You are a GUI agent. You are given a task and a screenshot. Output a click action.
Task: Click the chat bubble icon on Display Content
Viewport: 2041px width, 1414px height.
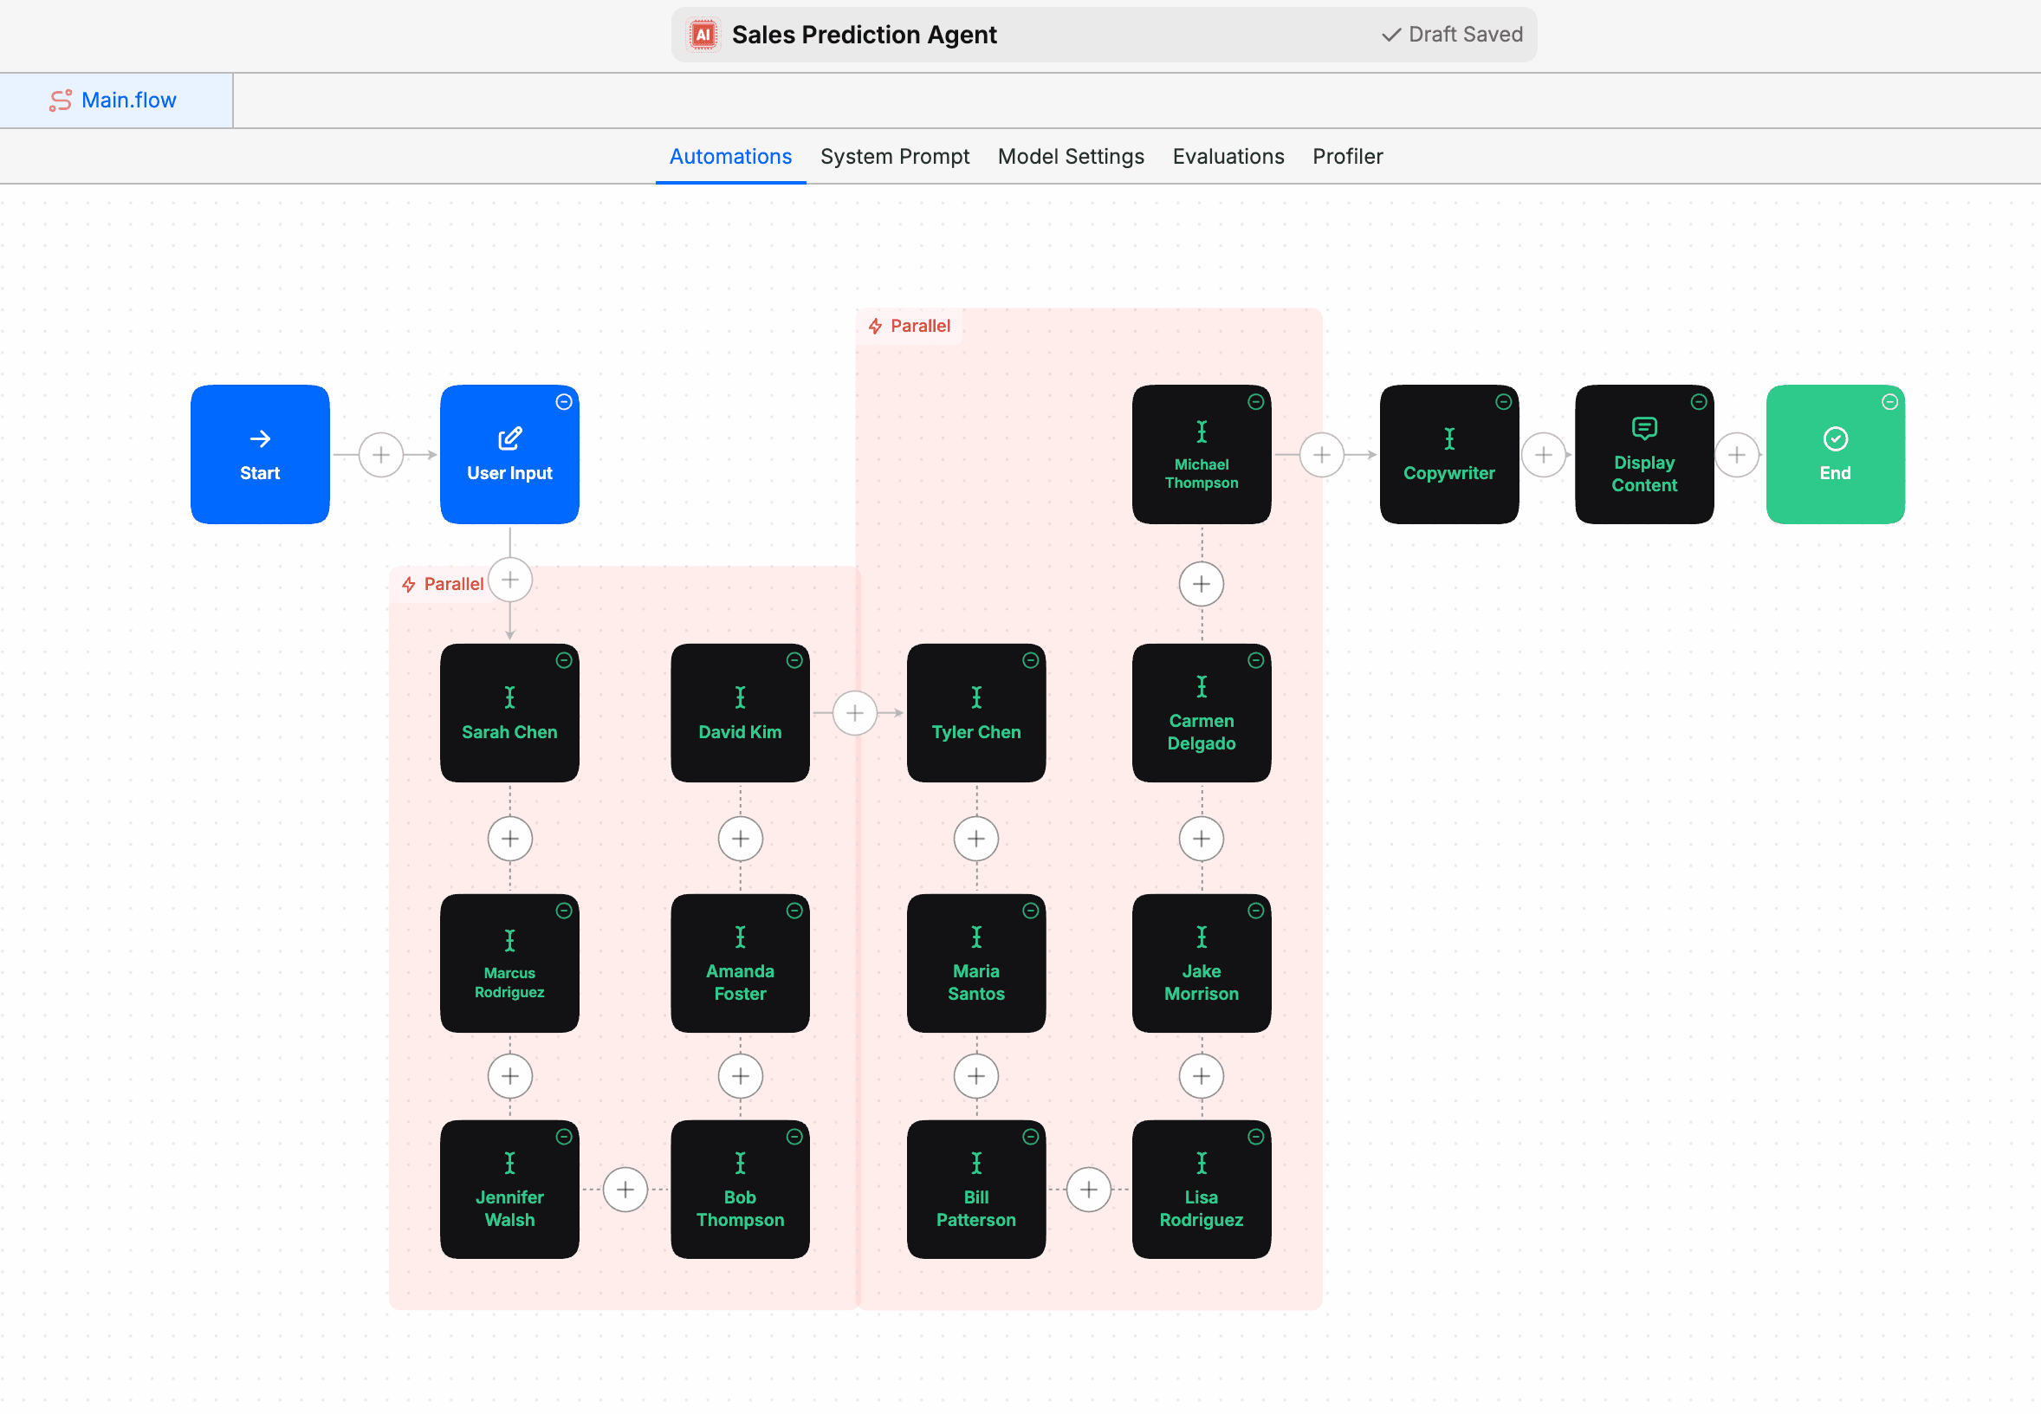tap(1643, 429)
